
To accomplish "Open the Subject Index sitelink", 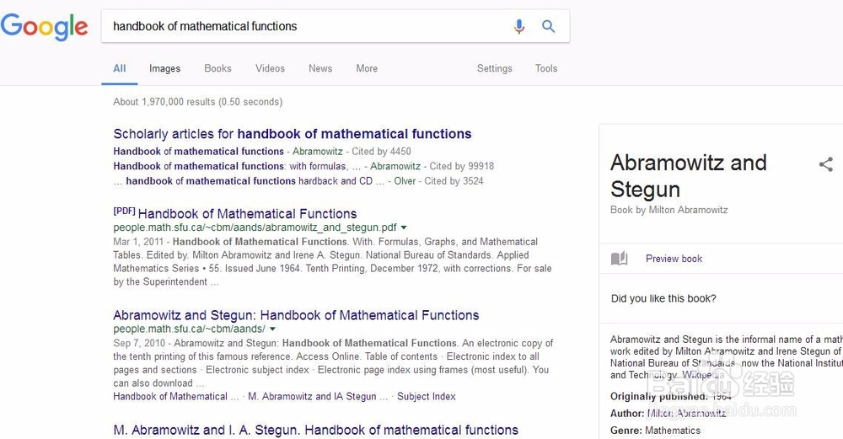I will 427,397.
